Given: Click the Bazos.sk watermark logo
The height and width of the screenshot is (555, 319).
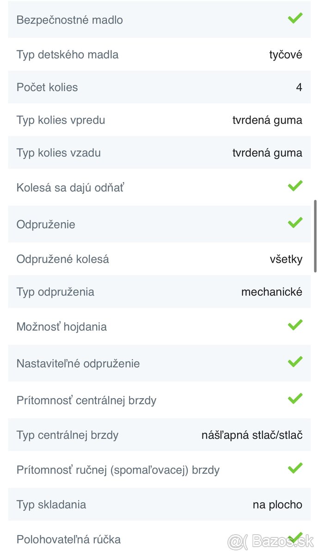Looking at the screenshot, I should 271,541.
